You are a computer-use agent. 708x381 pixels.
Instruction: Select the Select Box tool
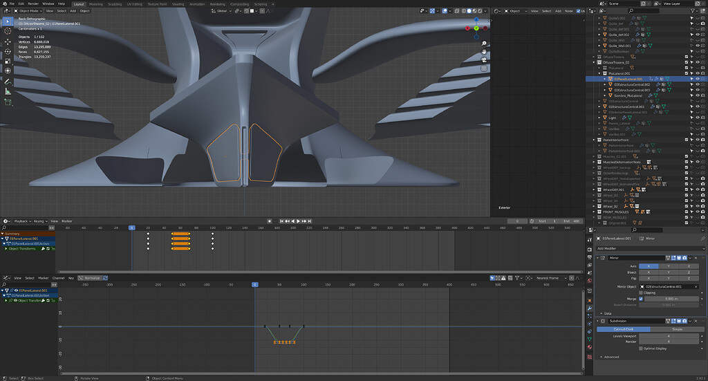[x=8, y=21]
